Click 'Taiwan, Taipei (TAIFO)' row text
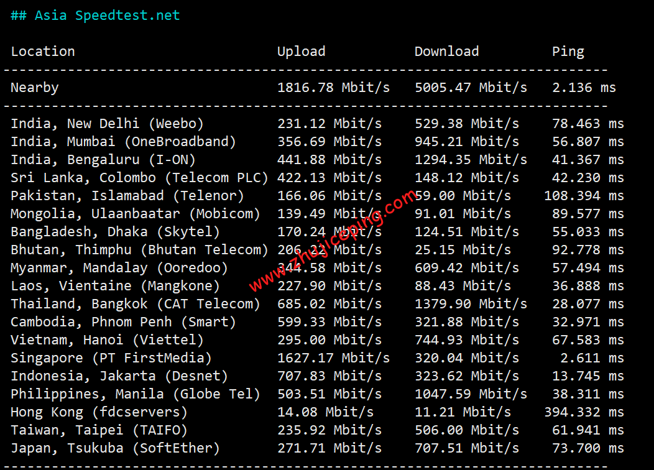 click(x=99, y=430)
